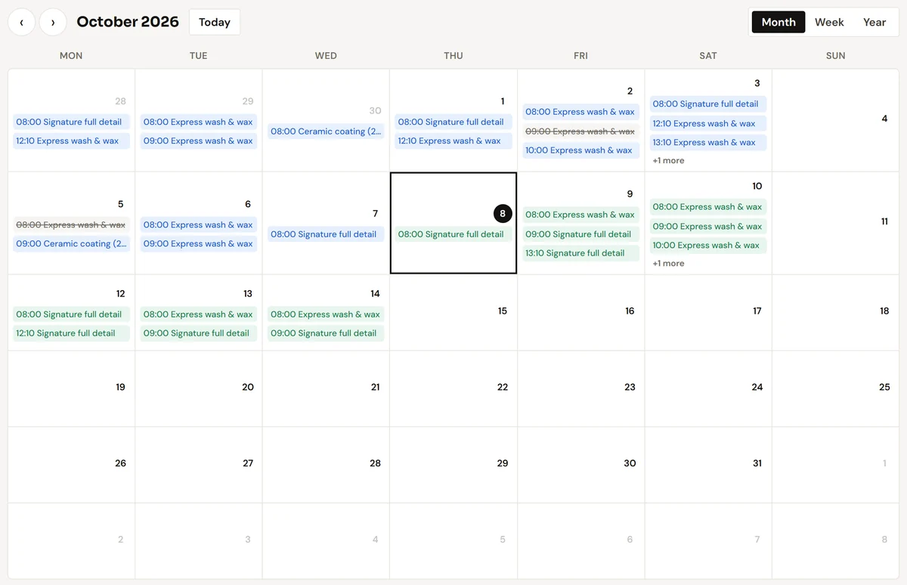Go to previous month arrow
Screen dimensions: 907x585
tap(21, 22)
